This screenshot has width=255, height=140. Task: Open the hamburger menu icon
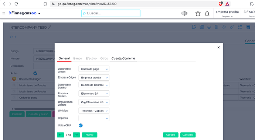(4, 13)
